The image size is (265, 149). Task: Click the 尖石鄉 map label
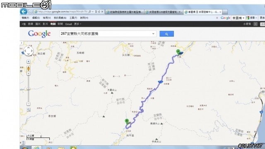126,55
